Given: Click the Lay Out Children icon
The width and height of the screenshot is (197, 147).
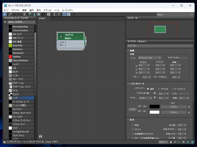Looking at the screenshot, I should [x=59, y=14].
